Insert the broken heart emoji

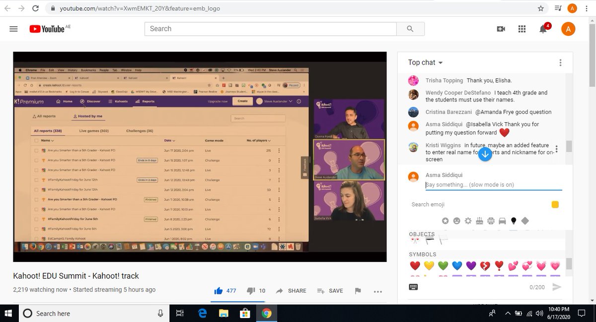(485, 266)
